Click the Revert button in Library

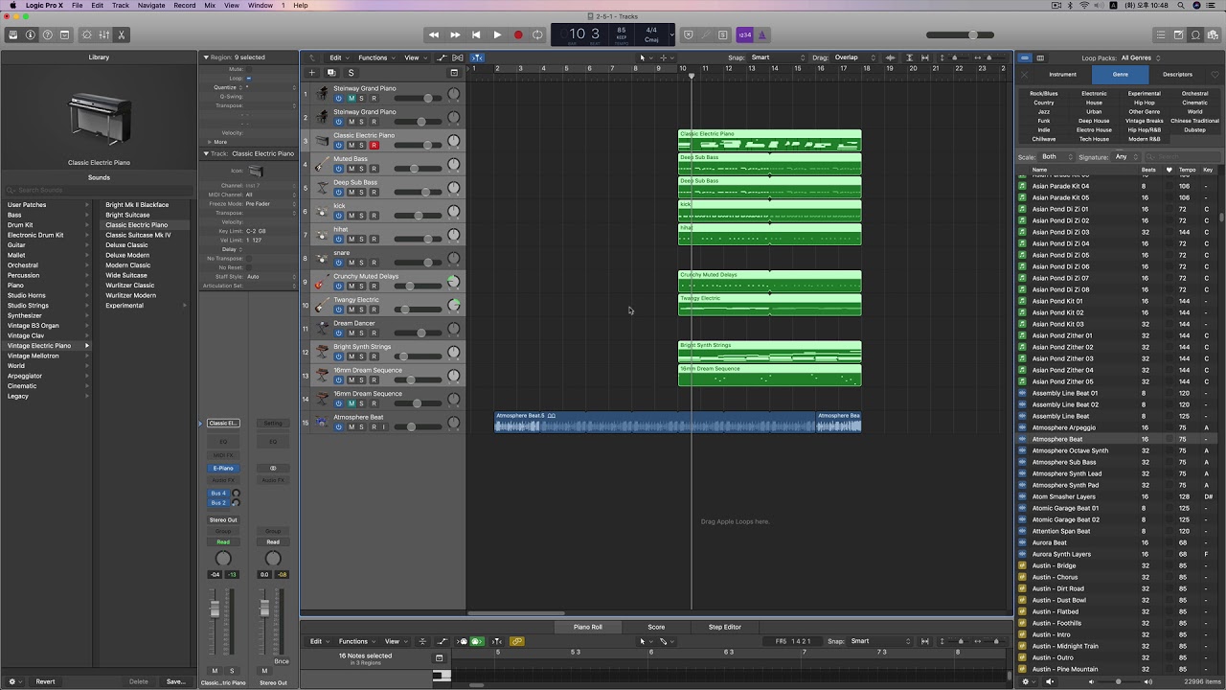click(x=45, y=681)
